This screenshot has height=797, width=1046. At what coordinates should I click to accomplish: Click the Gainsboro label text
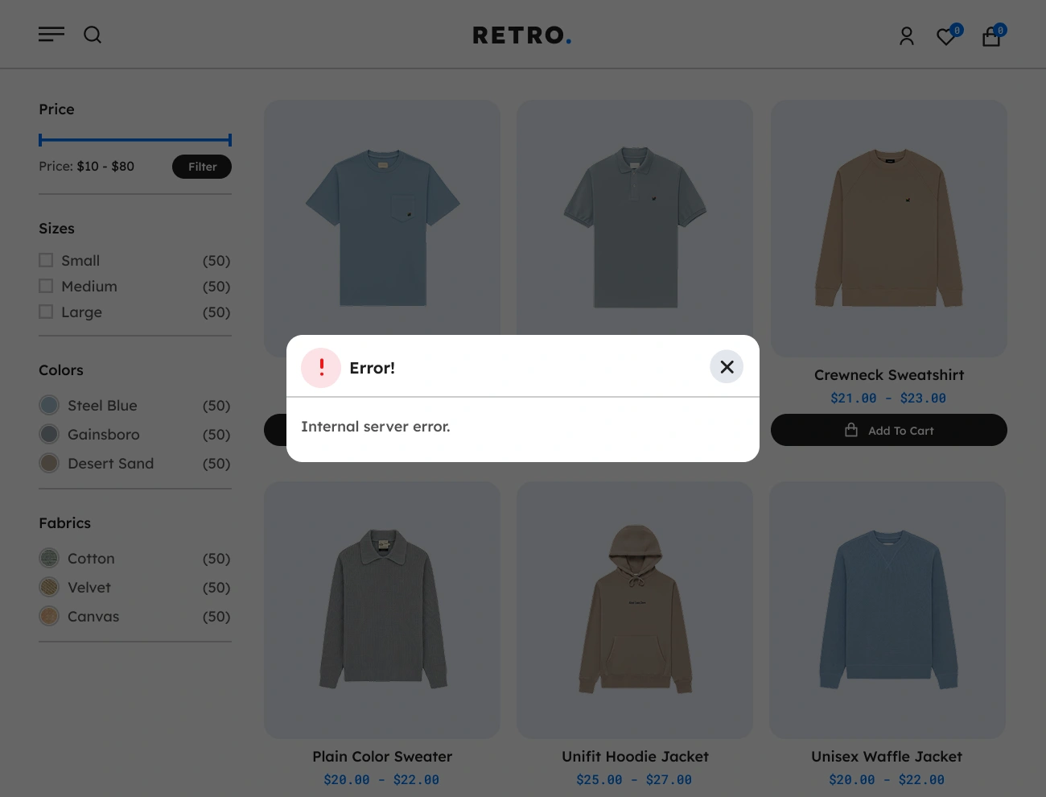pyautogui.click(x=104, y=435)
